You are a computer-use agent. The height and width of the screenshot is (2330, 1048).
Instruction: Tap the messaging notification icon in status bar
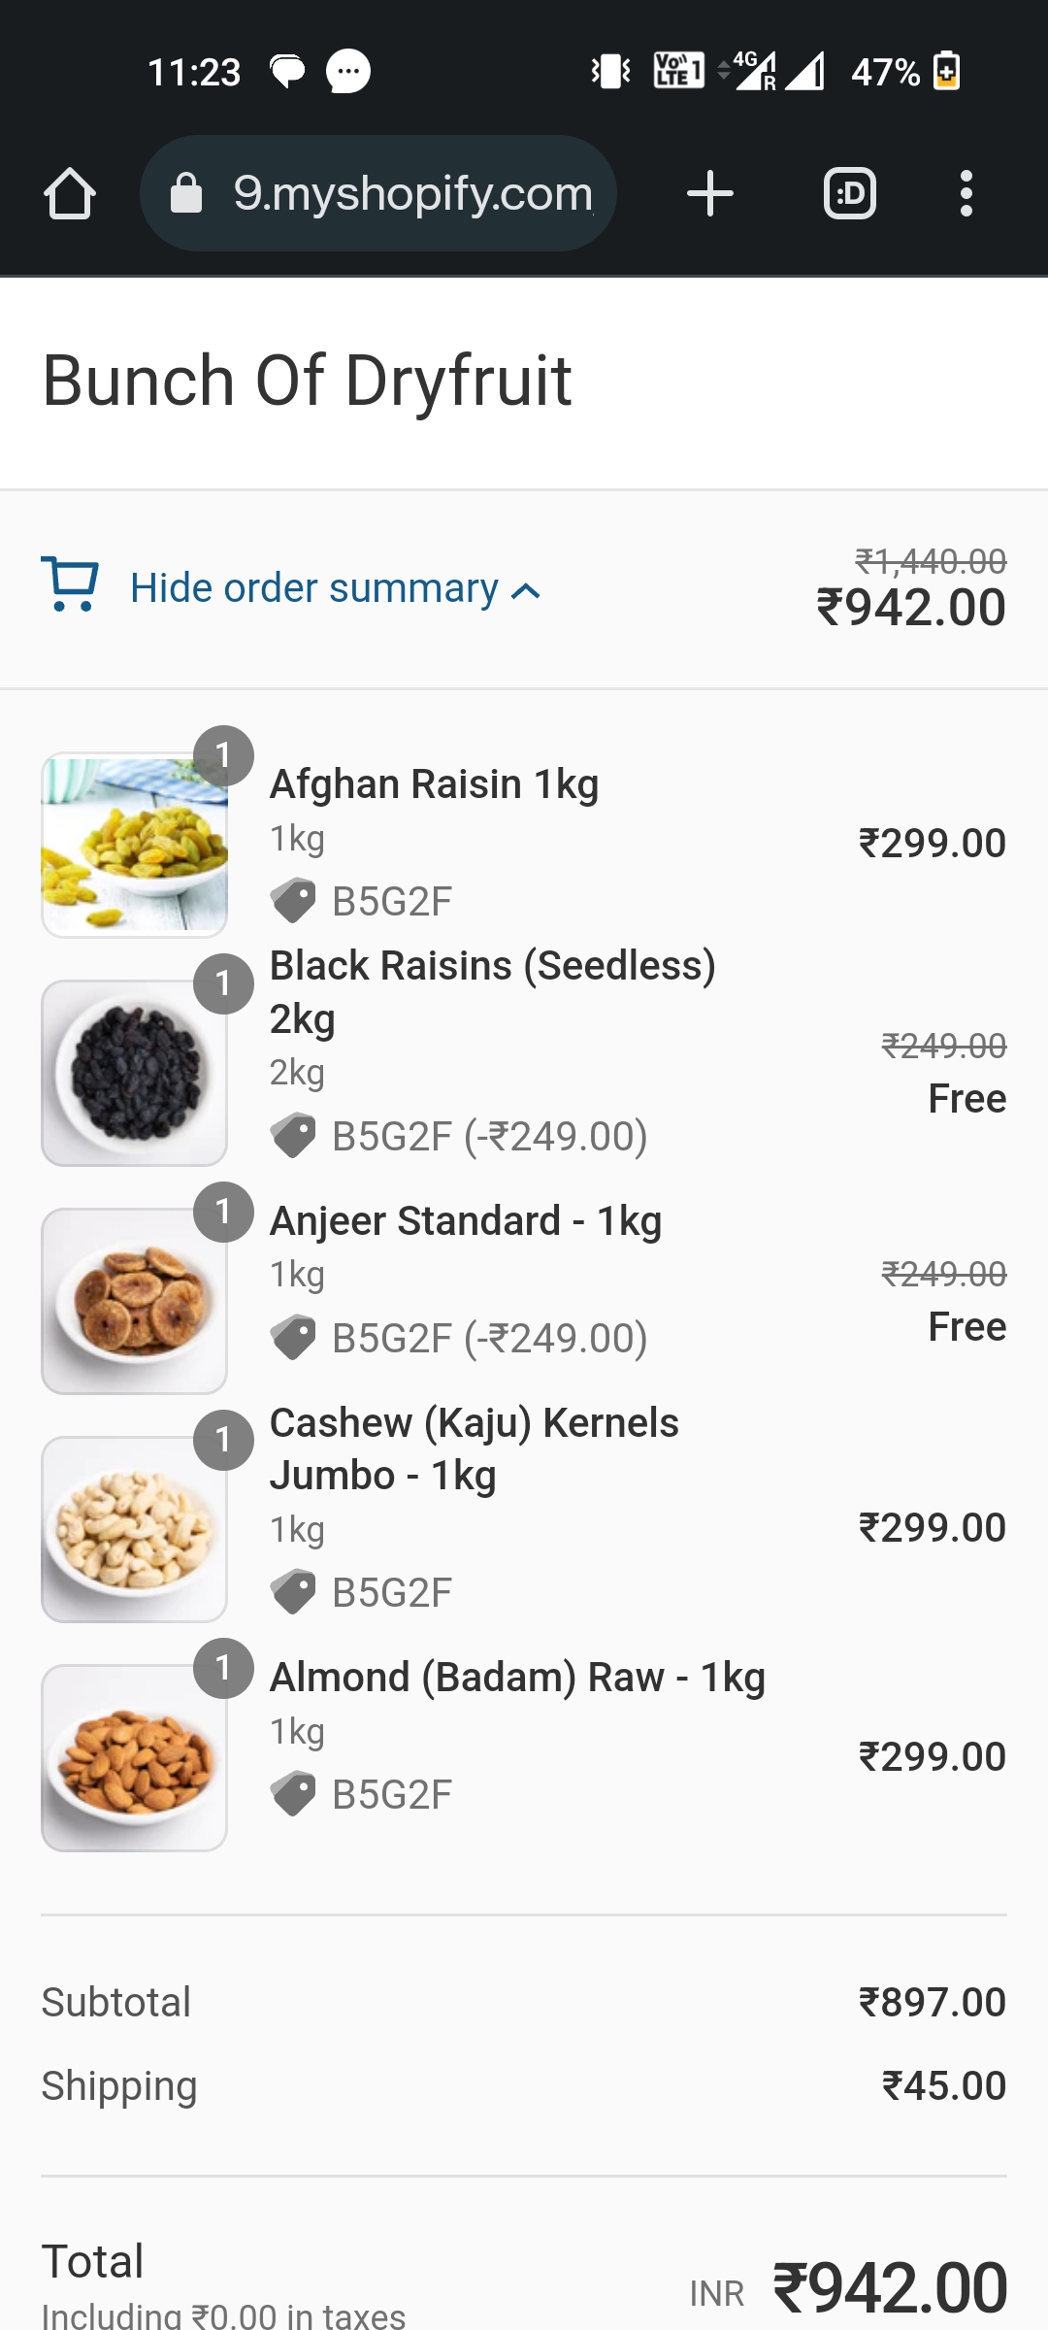tap(347, 72)
